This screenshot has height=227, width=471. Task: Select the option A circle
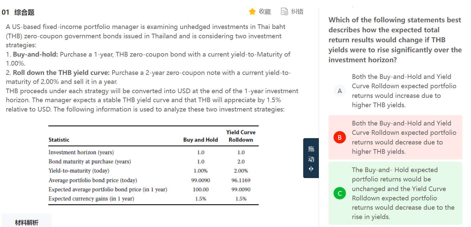(x=340, y=91)
